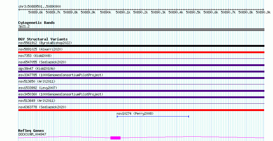
Task: Click nsv7353 (Kidd2008) variant label
Action: pyautogui.click(x=35, y=56)
